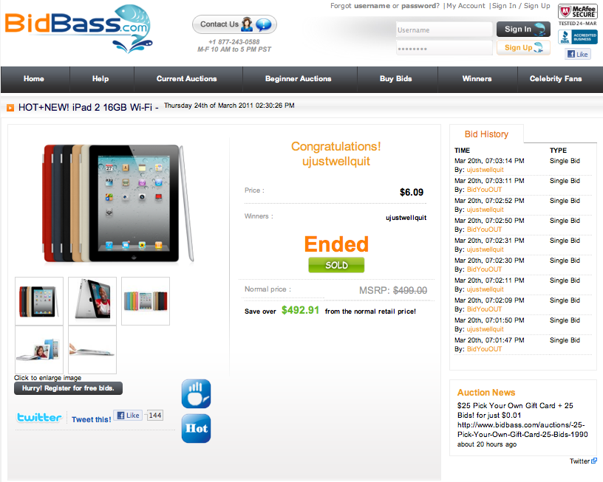Go to the Buy Bids page
Viewport: 603px width, 482px height.
(x=396, y=79)
